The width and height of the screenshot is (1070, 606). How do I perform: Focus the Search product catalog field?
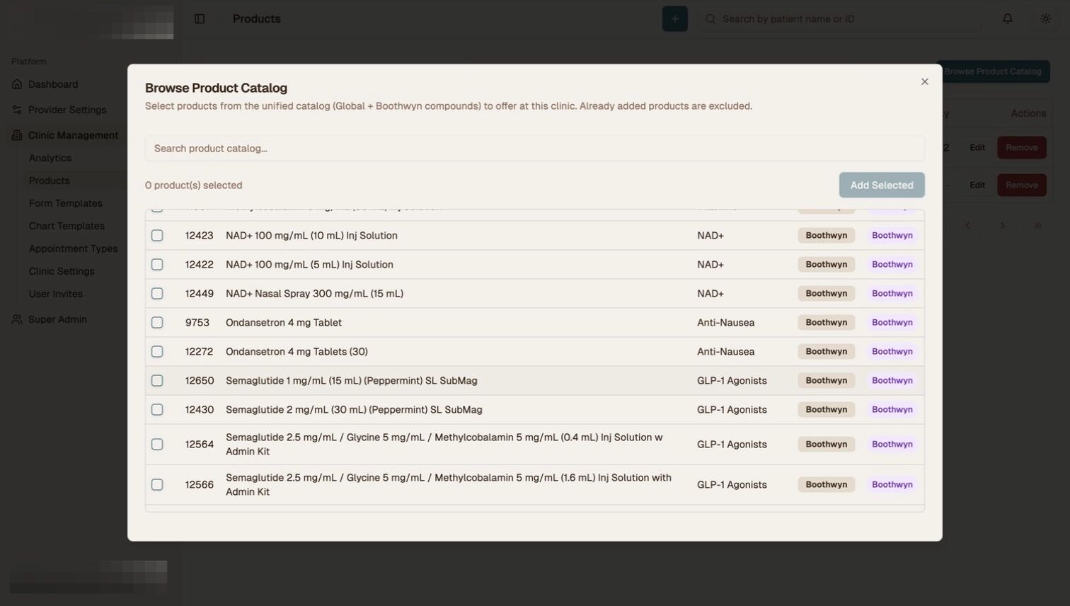pyautogui.click(x=535, y=149)
